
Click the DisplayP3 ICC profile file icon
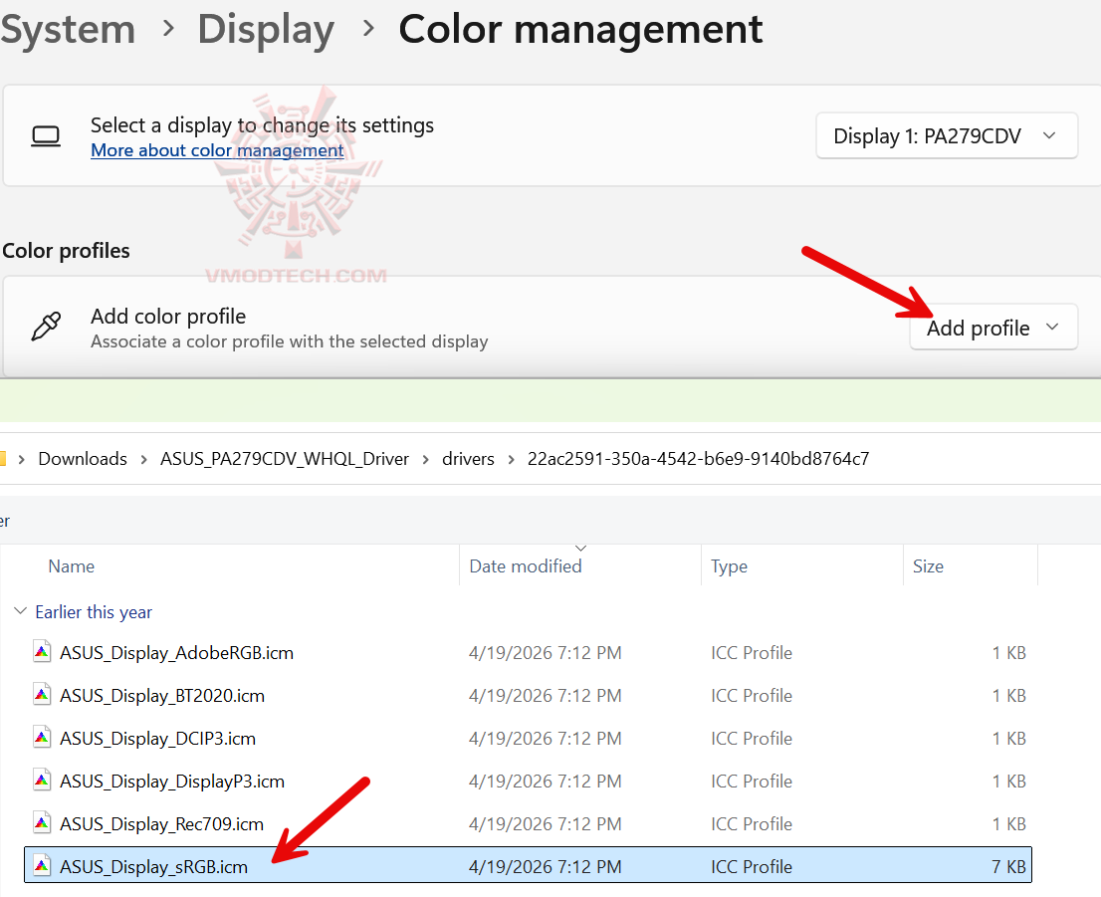[x=42, y=781]
